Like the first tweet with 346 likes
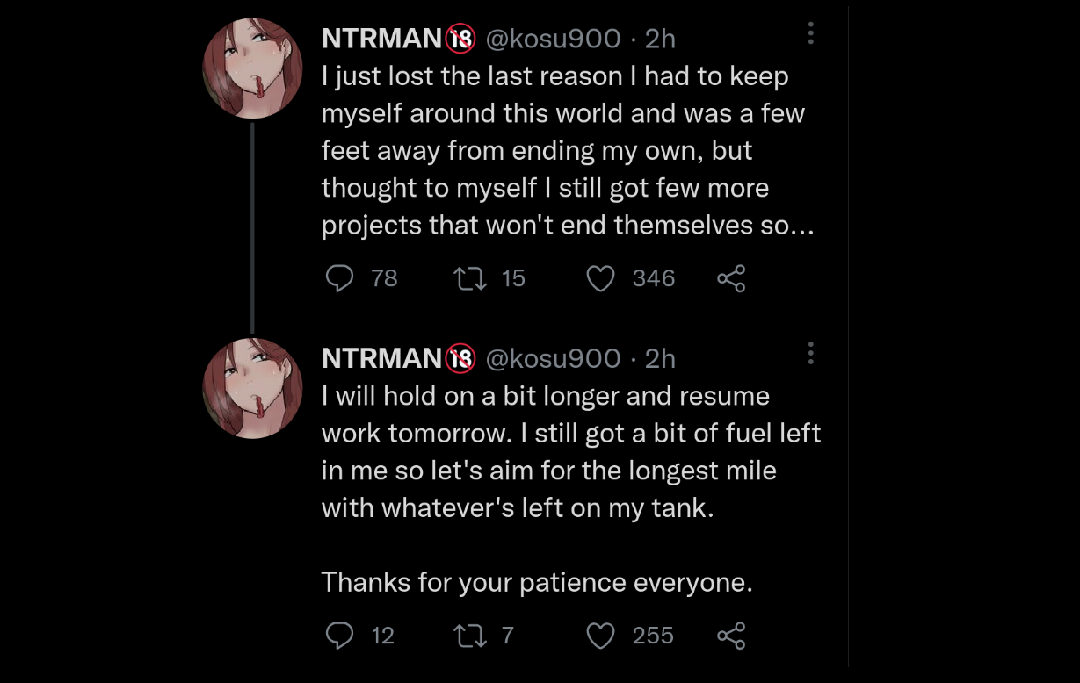Image resolution: width=1080 pixels, height=683 pixels. pos(600,278)
